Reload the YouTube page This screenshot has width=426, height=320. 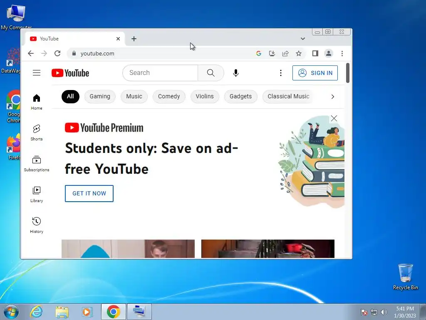[57, 53]
